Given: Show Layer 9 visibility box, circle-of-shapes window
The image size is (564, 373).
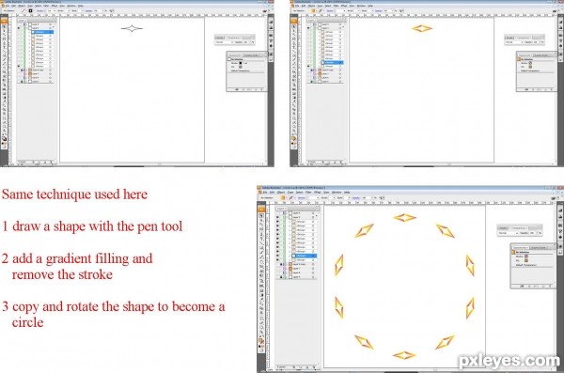Looking at the screenshot, I should coord(277,213).
